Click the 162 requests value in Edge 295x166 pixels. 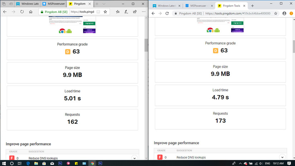coord(72,122)
